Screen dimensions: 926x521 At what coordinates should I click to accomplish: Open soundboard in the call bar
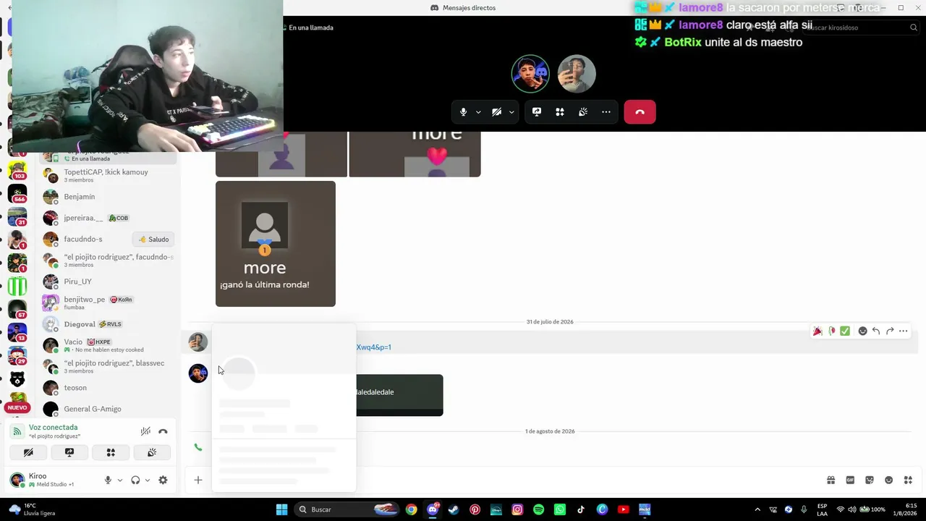point(583,112)
